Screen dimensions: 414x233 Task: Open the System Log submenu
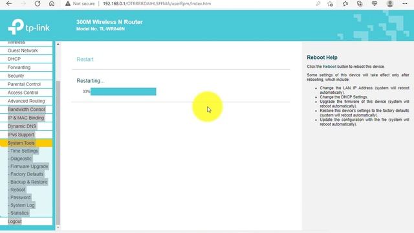(22, 205)
